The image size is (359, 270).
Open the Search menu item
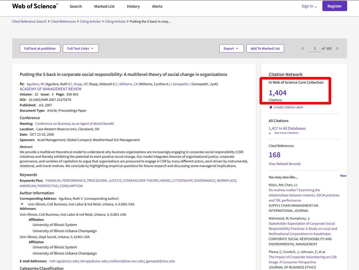[76, 6]
